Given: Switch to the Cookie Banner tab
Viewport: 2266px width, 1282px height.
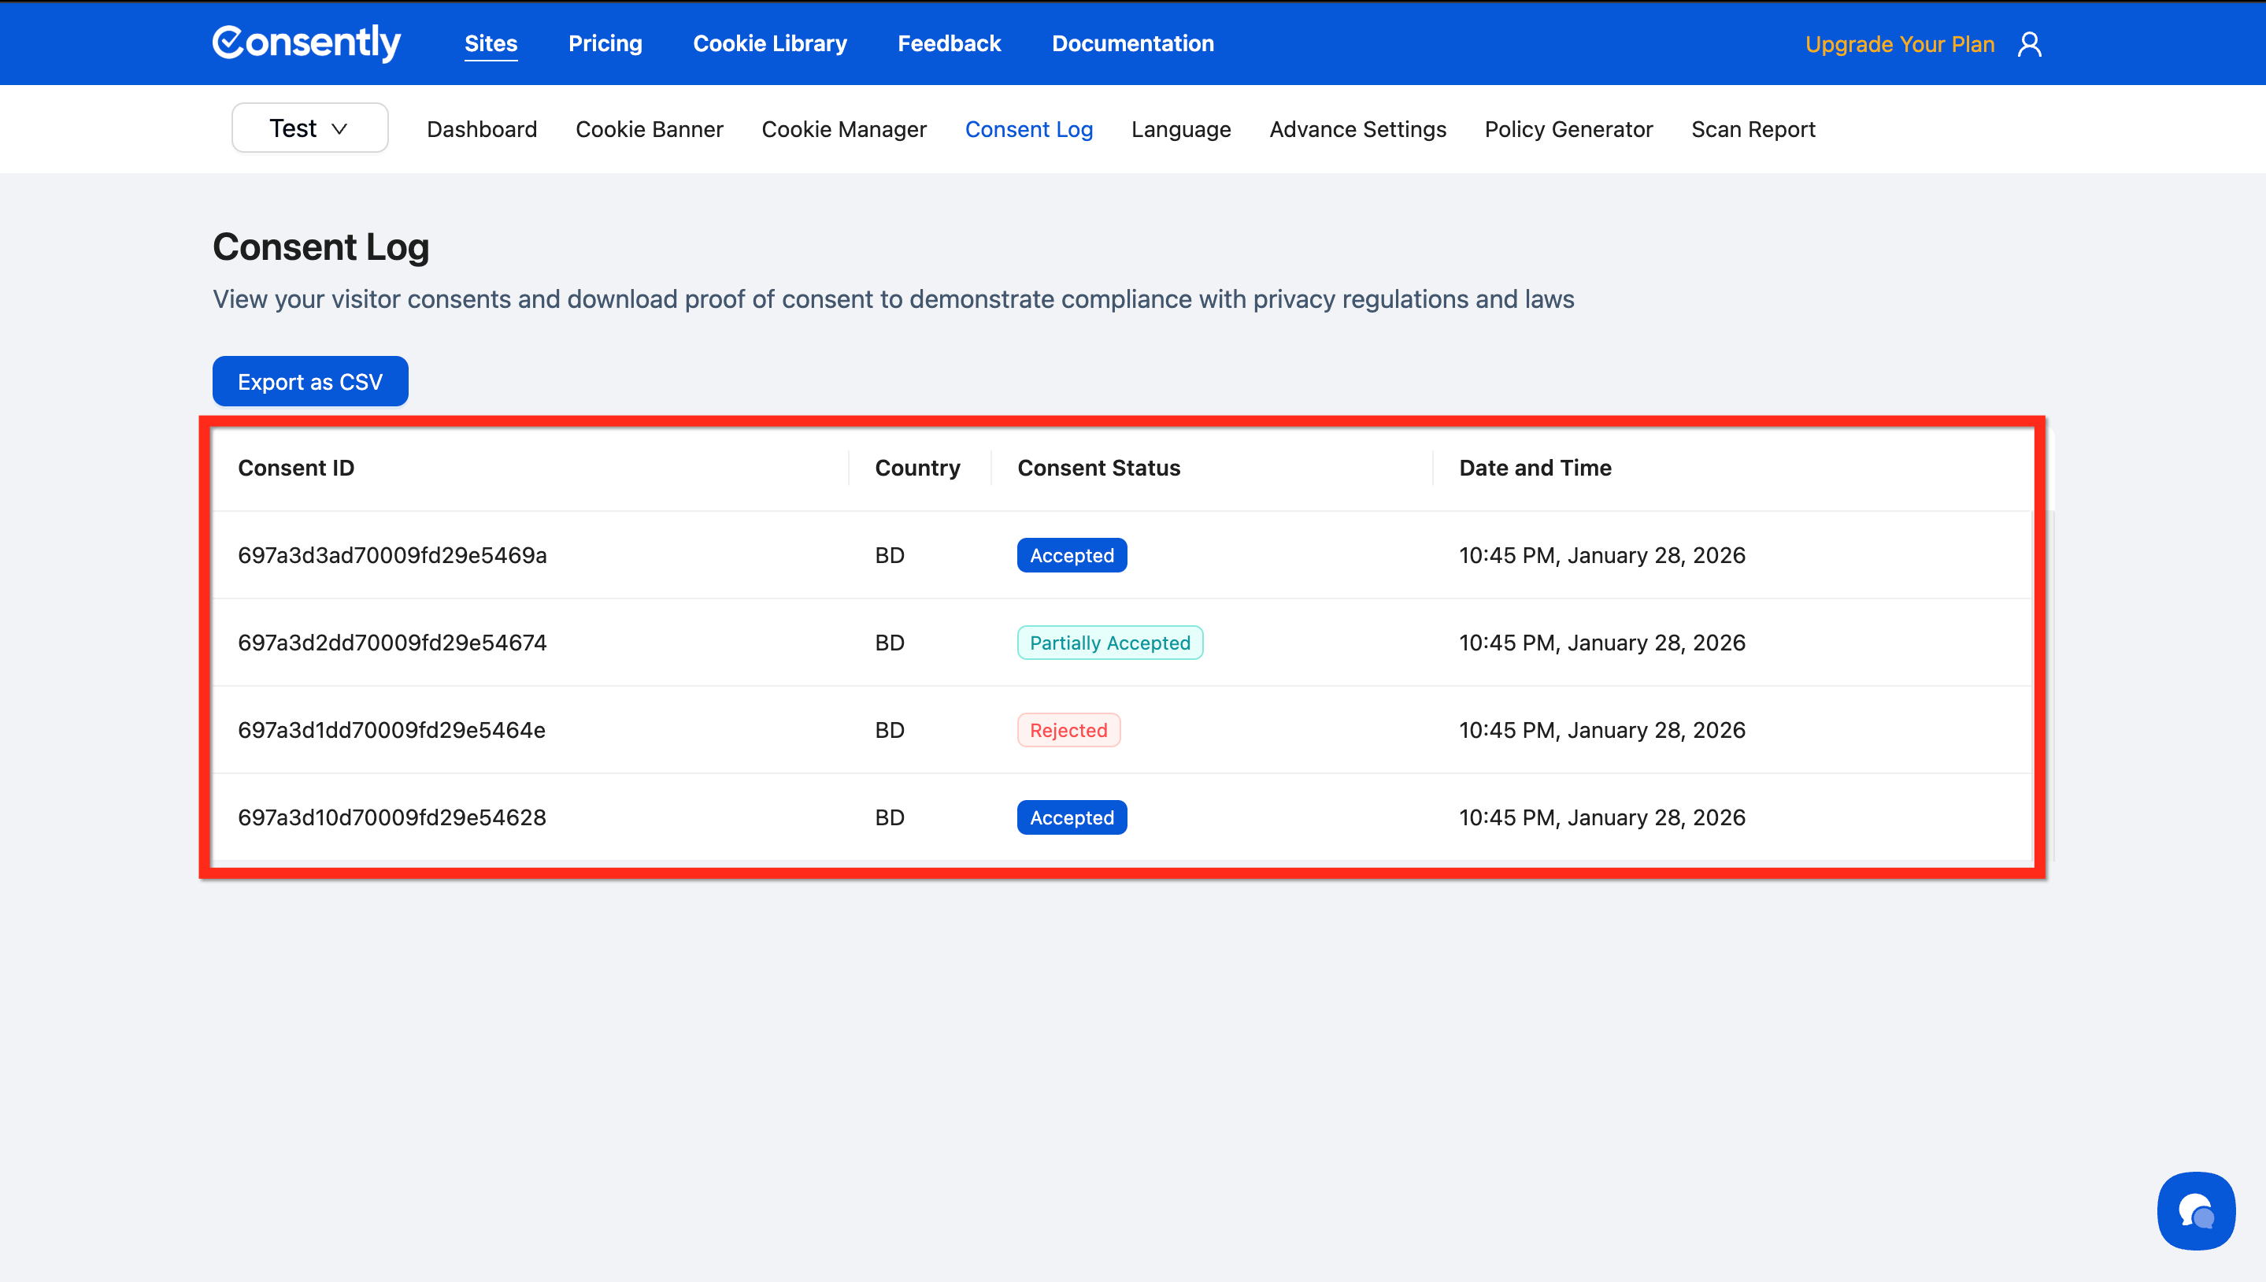Looking at the screenshot, I should coord(649,129).
